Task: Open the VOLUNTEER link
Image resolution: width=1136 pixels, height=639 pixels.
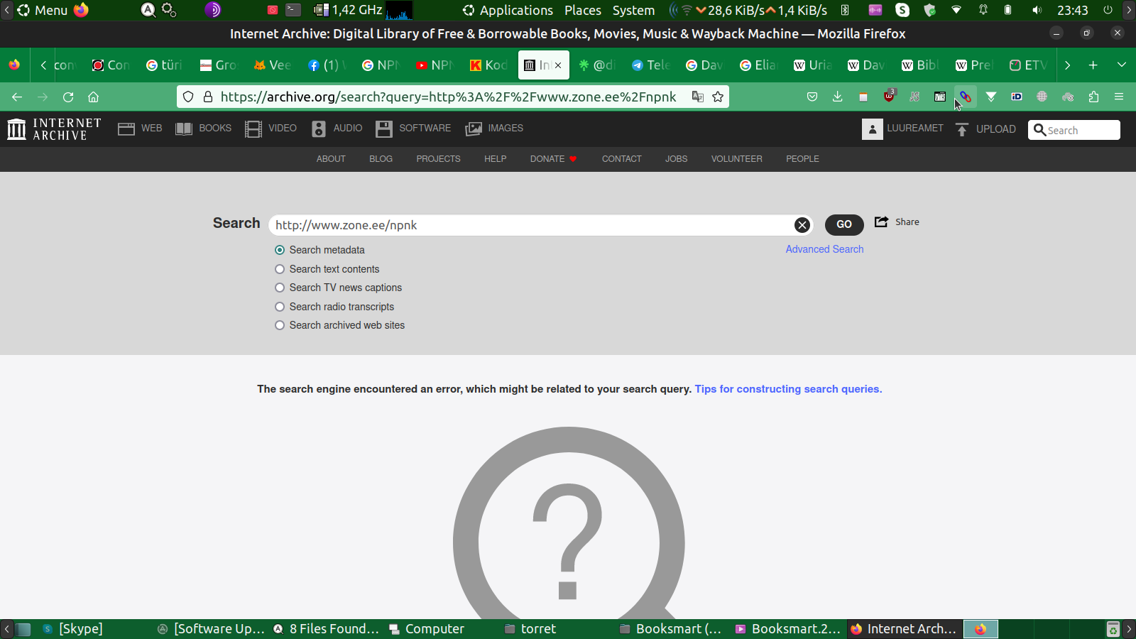Action: pyautogui.click(x=737, y=159)
